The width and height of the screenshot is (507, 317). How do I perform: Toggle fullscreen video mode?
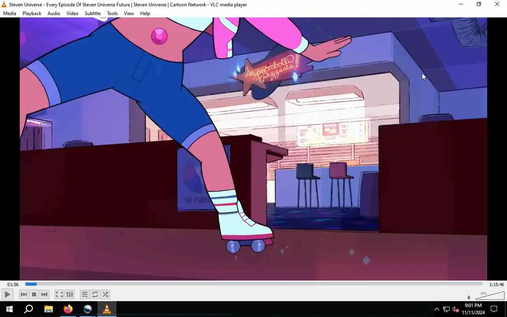click(59, 294)
